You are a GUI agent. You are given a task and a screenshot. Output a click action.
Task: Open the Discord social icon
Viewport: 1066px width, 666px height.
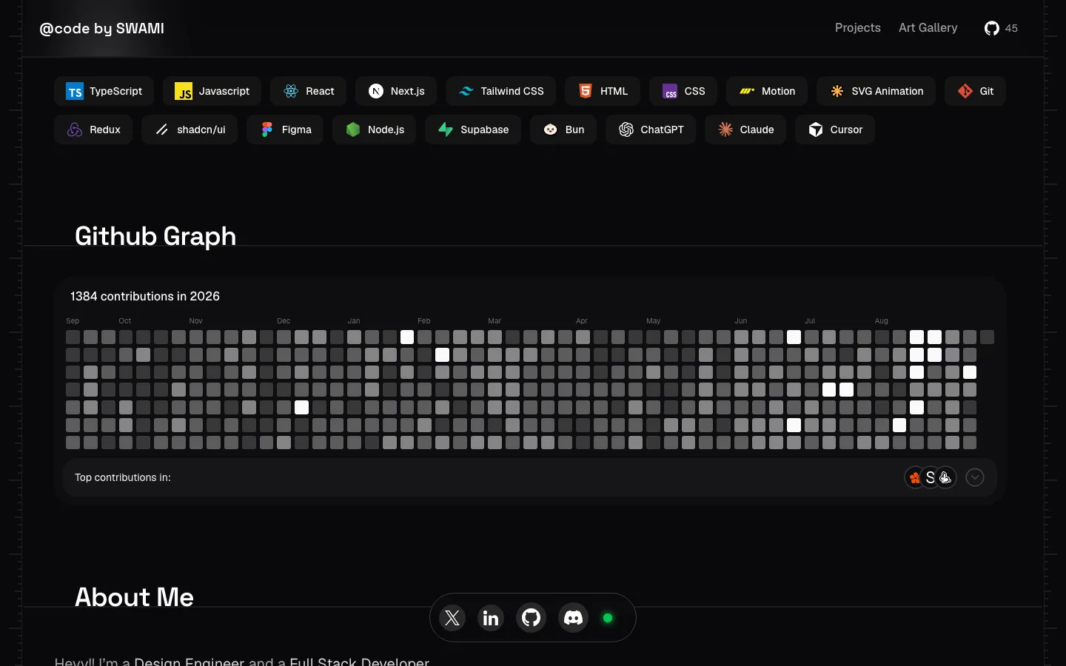click(574, 618)
